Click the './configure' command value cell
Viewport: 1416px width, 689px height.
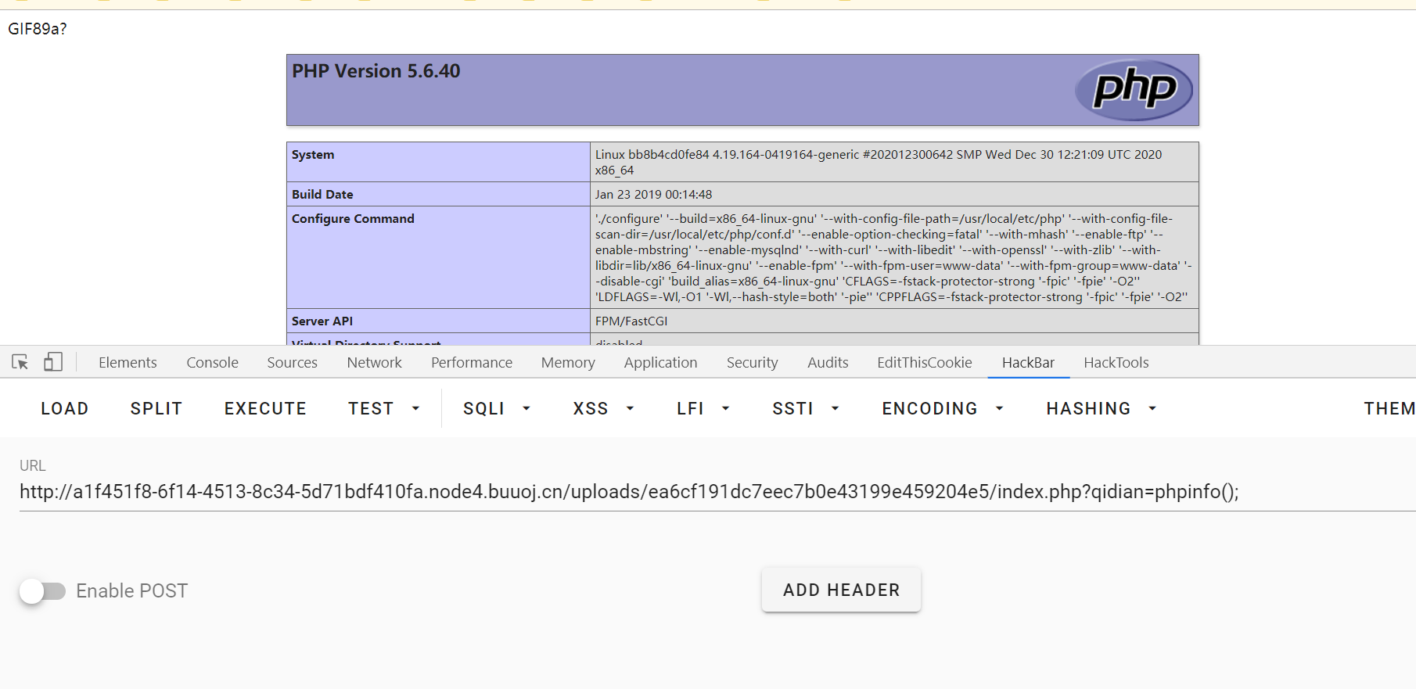pos(894,257)
